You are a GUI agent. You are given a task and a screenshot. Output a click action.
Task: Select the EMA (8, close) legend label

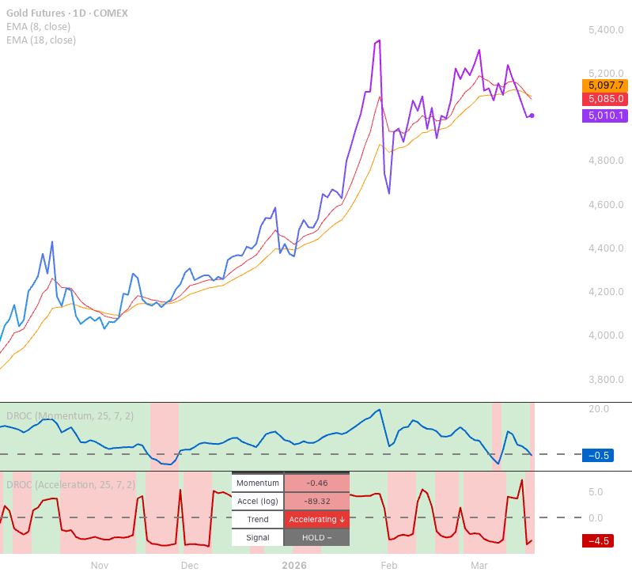[38, 27]
